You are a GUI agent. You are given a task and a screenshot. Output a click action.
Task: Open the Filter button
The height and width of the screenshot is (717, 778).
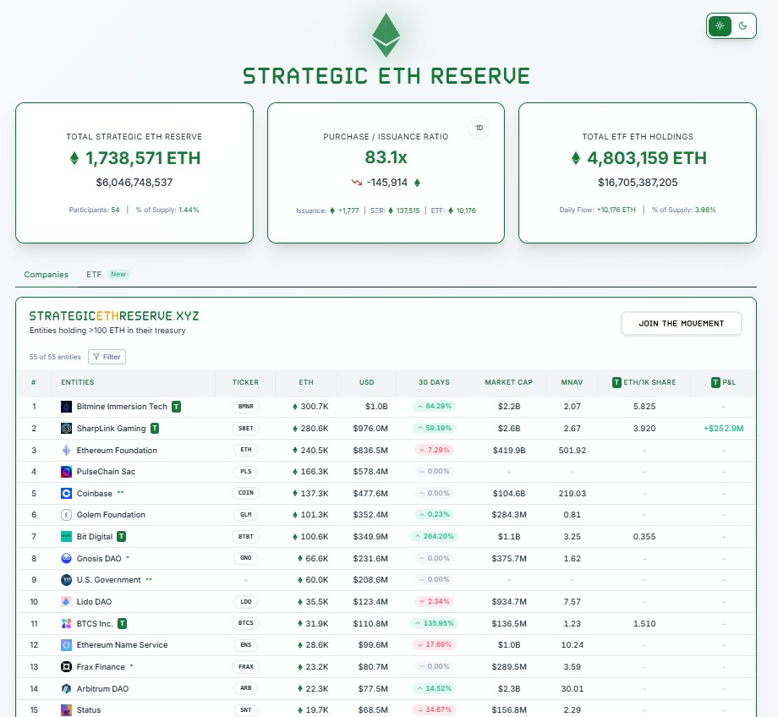(x=107, y=357)
